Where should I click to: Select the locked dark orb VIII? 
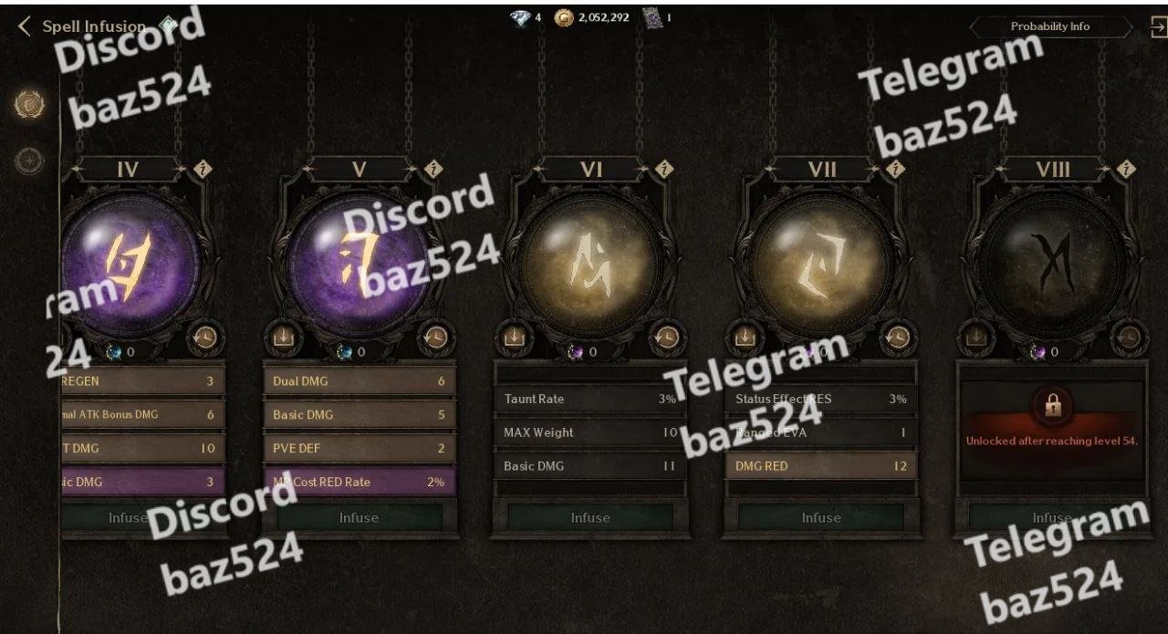(x=1052, y=265)
